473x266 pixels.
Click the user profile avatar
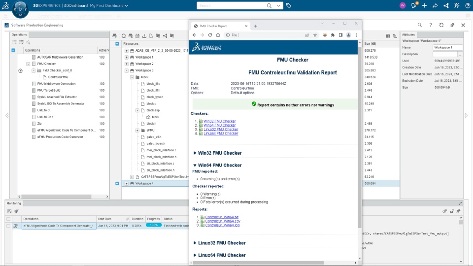point(403,5)
